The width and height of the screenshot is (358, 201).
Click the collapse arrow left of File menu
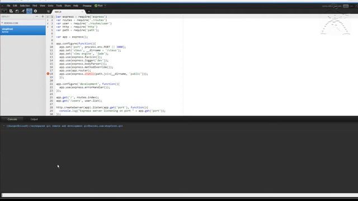[2, 6]
